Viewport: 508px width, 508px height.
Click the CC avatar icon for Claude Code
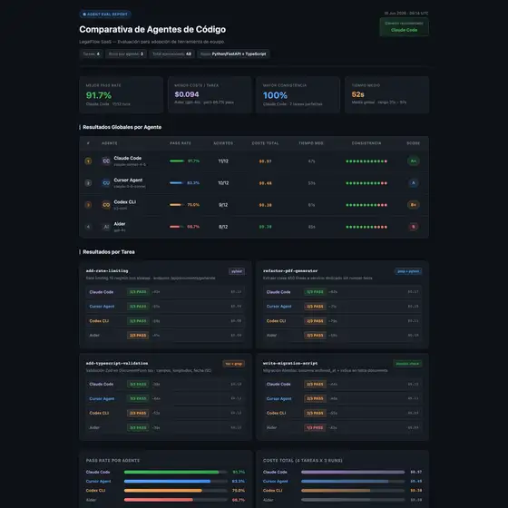(x=106, y=161)
